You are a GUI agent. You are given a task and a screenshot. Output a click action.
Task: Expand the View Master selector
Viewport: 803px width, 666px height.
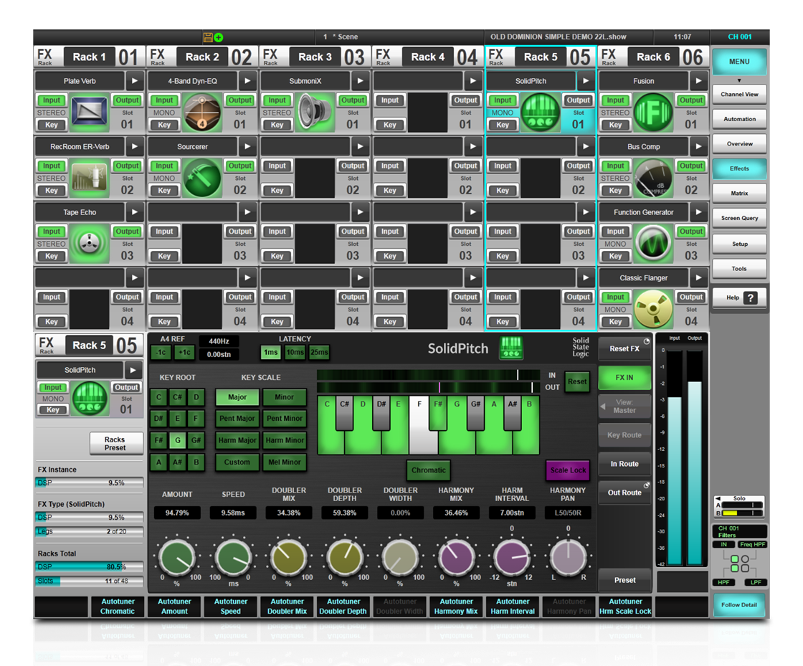[x=624, y=406]
